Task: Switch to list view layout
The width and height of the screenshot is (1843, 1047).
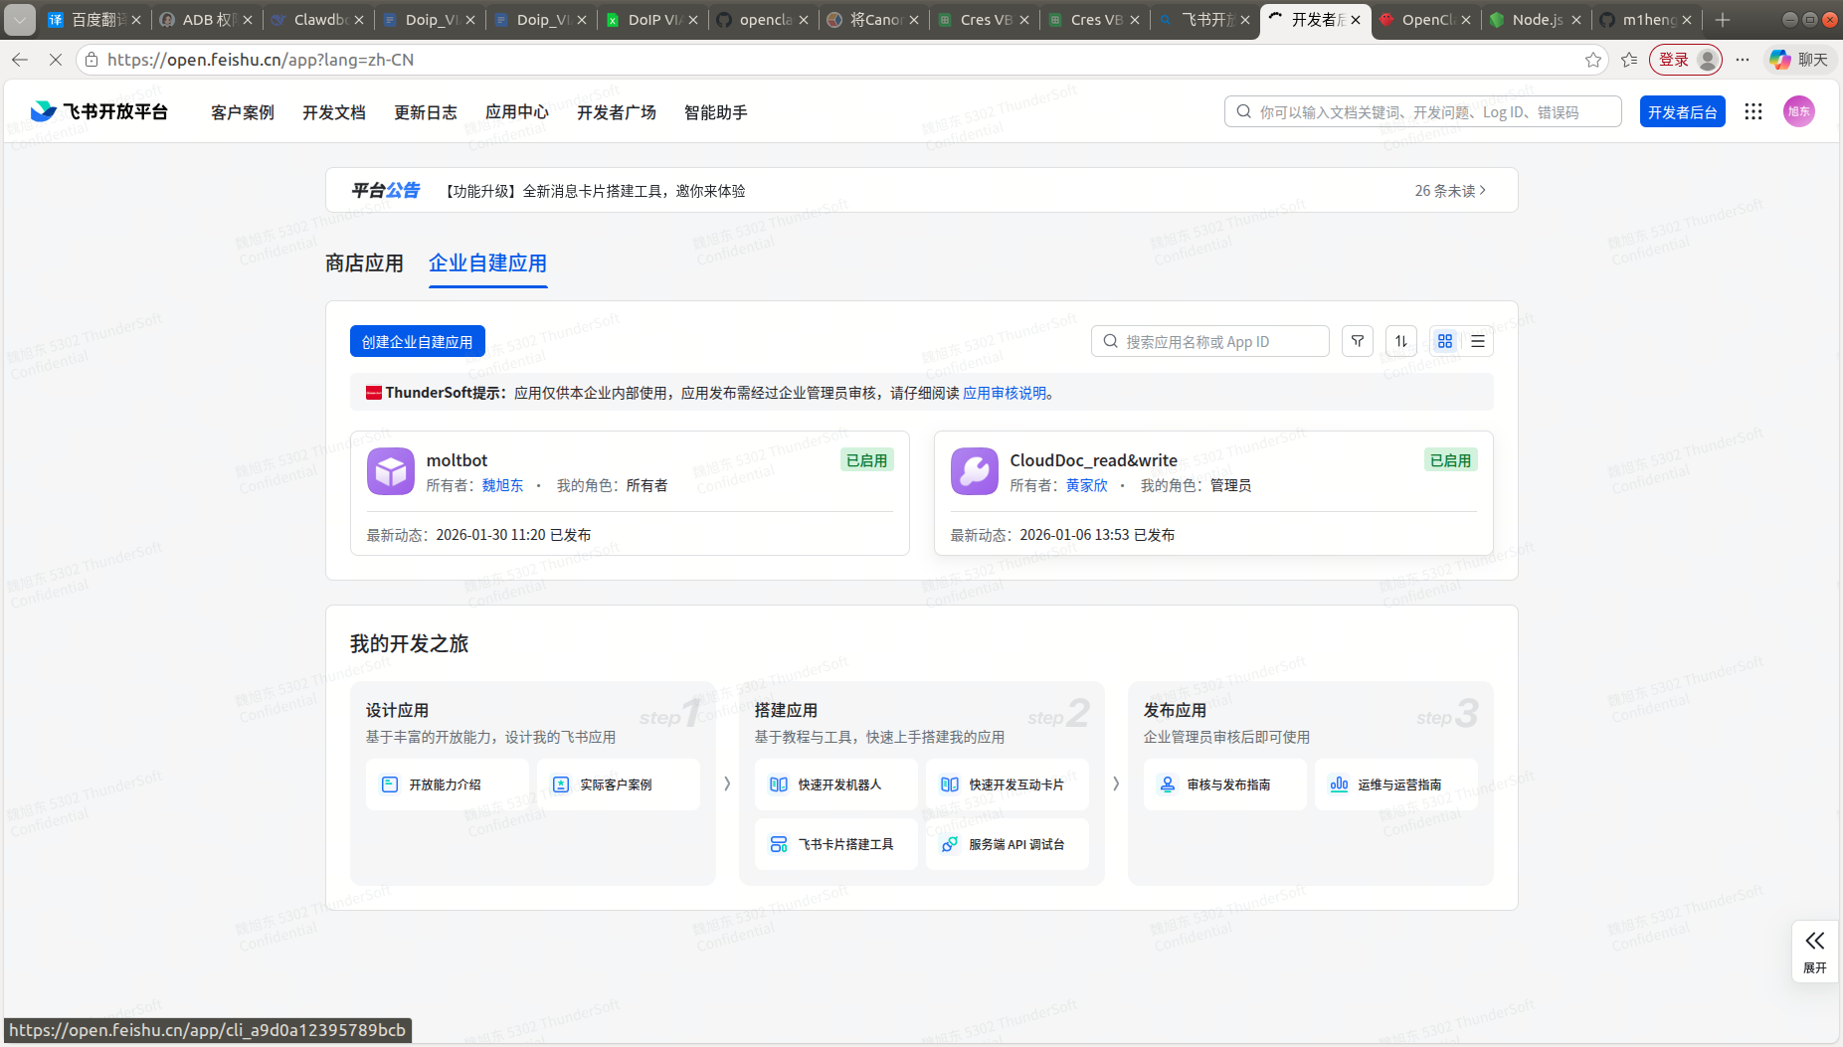Action: [1478, 341]
